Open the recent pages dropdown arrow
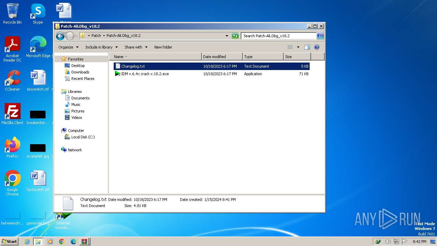The image size is (437, 246). click(x=76, y=36)
